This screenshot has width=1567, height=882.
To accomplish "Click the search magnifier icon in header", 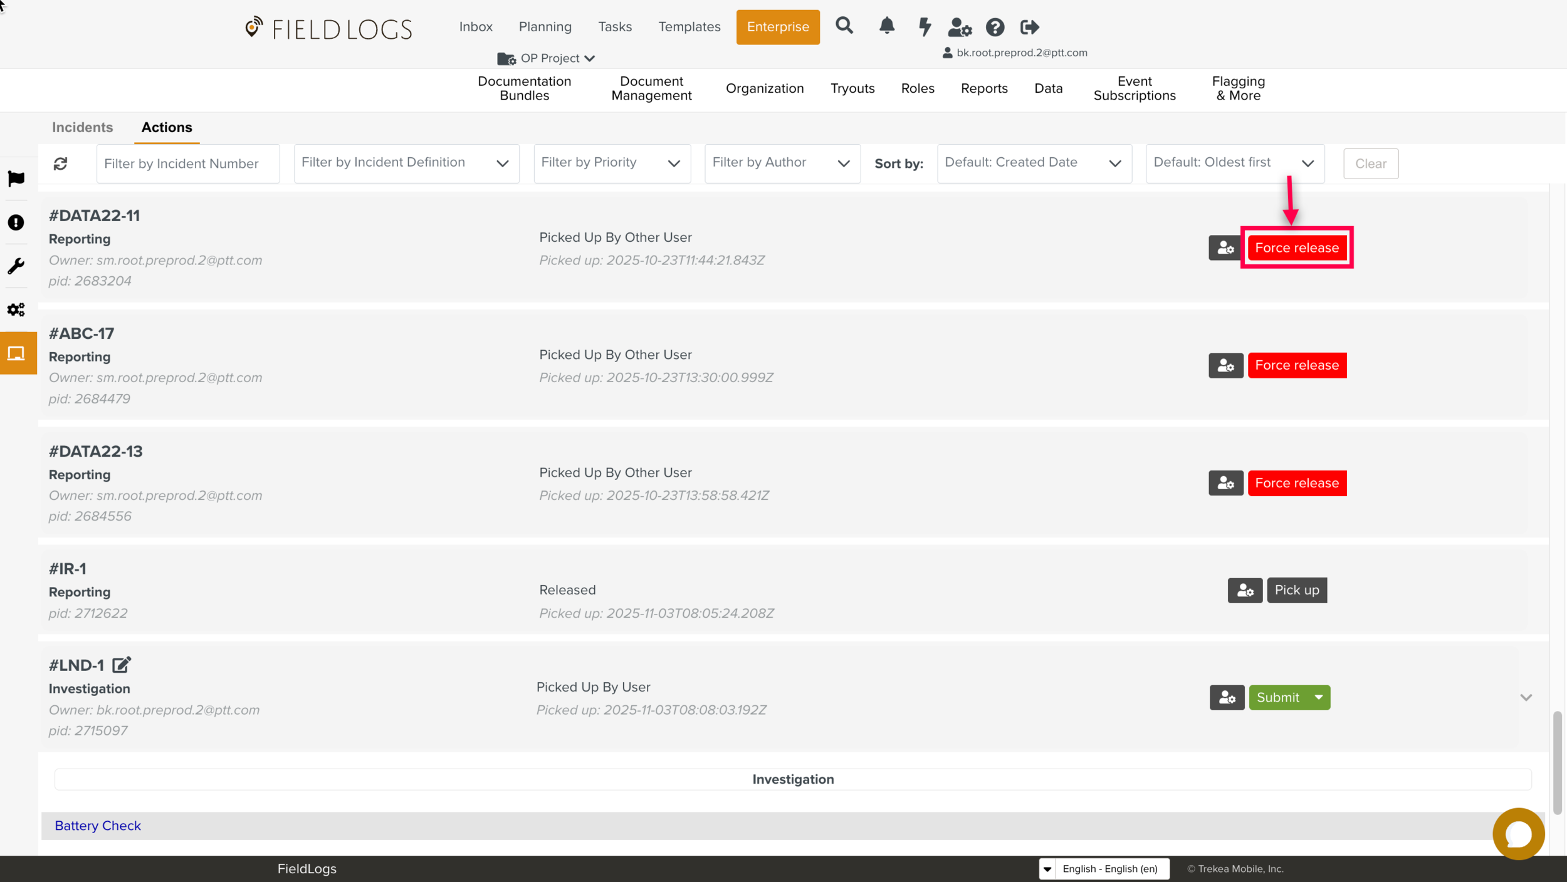I will pyautogui.click(x=844, y=26).
